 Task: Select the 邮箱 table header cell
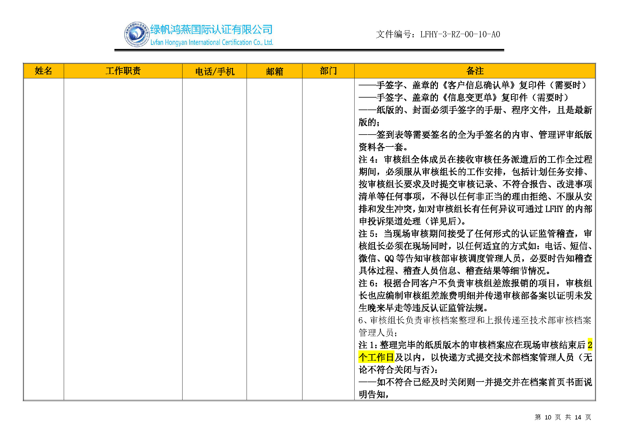pyautogui.click(x=274, y=71)
